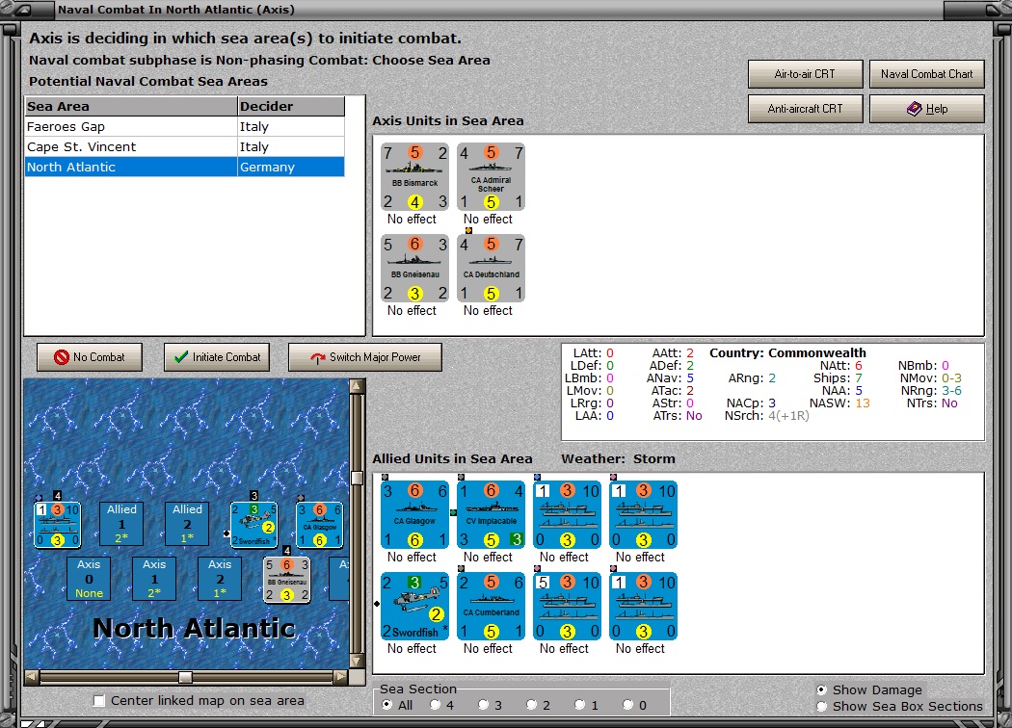Screen dimensions: 1012x728
Task: Click the Initiate Combat button
Action: click(216, 356)
